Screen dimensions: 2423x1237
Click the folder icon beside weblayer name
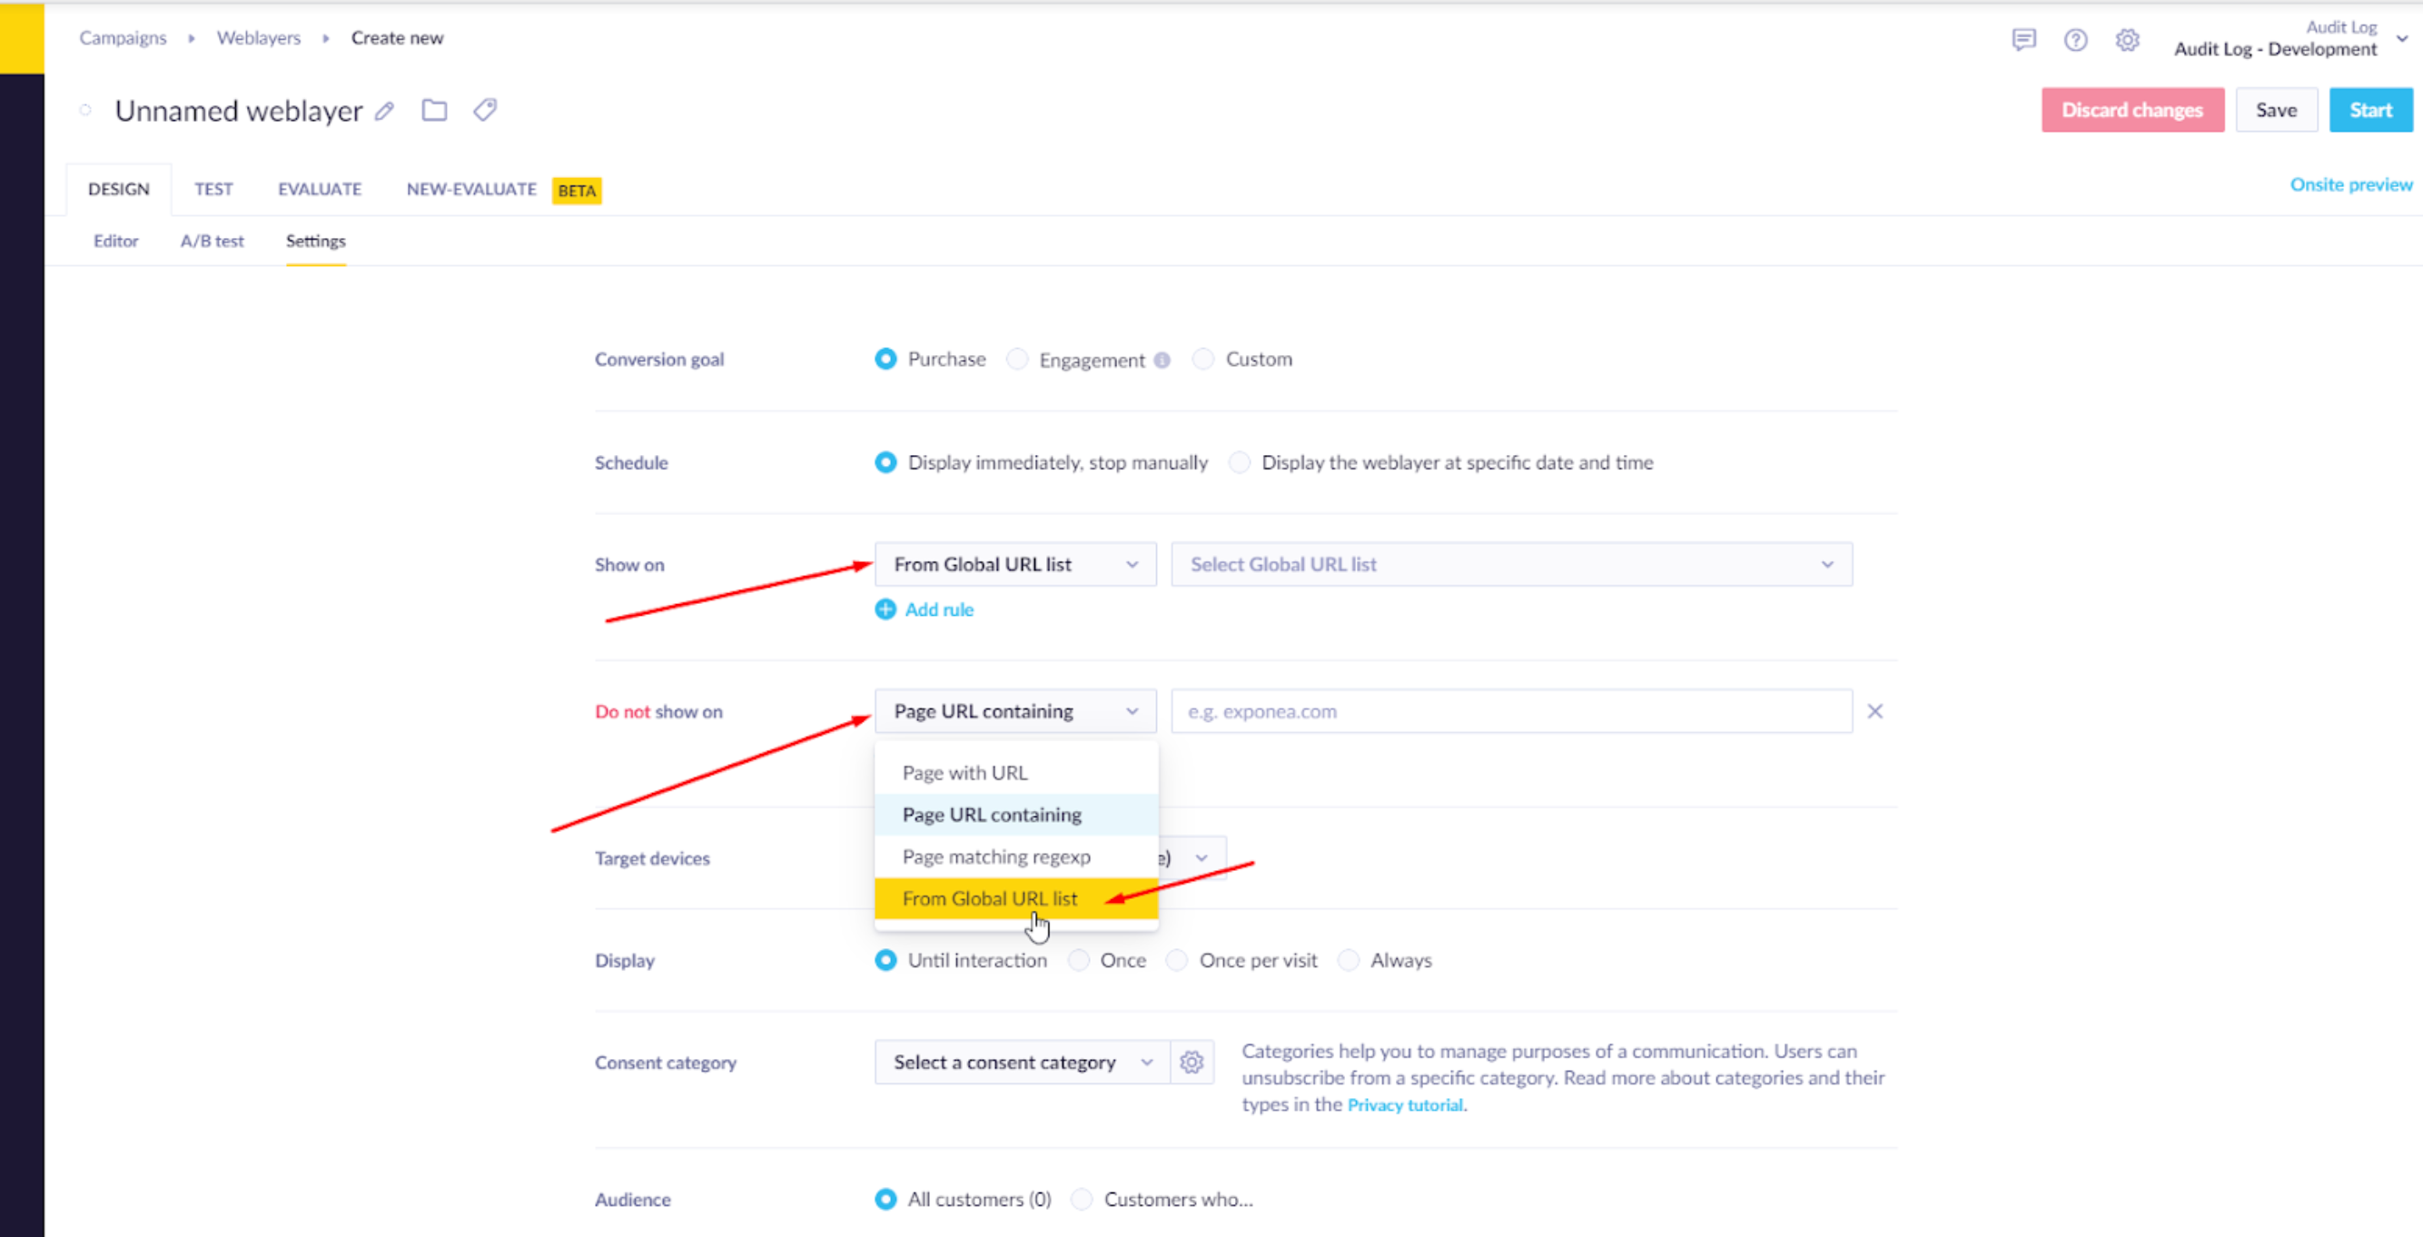(x=433, y=110)
